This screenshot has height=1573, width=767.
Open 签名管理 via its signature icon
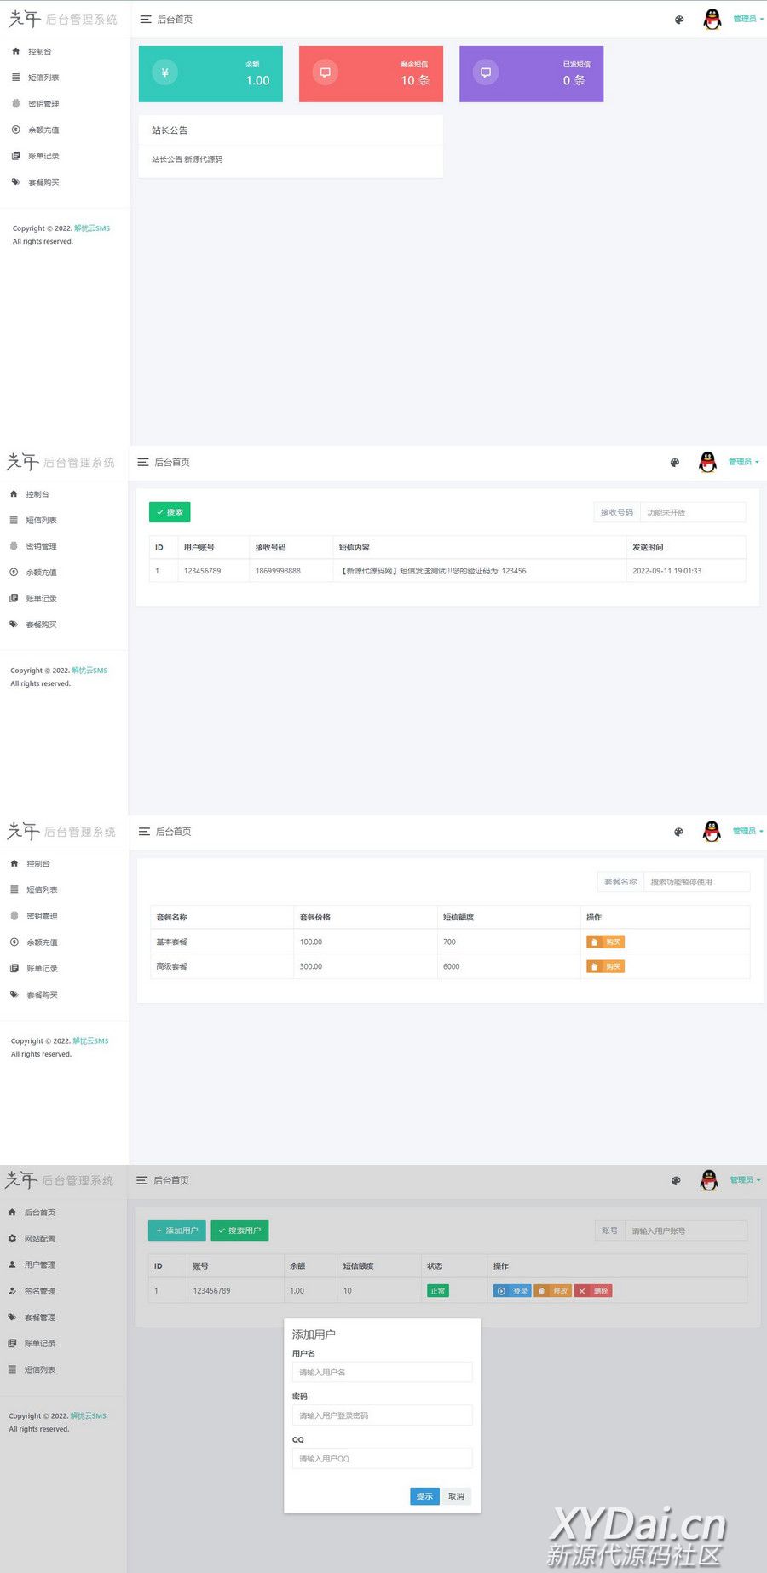tap(12, 1291)
